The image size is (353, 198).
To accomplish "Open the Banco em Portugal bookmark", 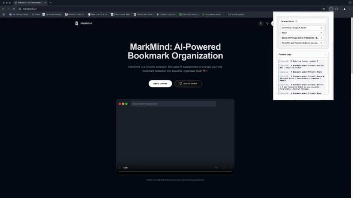I will coord(52,15).
